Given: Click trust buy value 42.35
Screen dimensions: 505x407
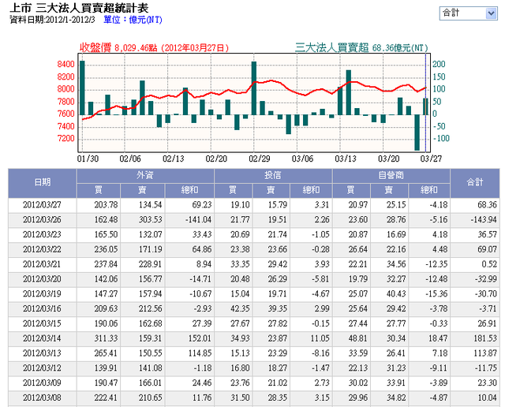Looking at the screenshot, I should coord(240,308).
